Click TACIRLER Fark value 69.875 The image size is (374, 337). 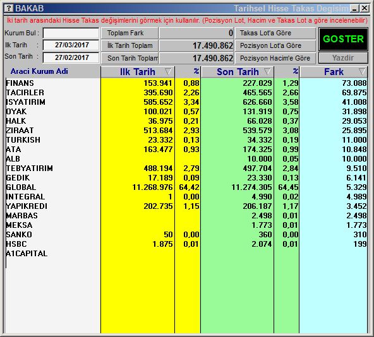pos(354,93)
